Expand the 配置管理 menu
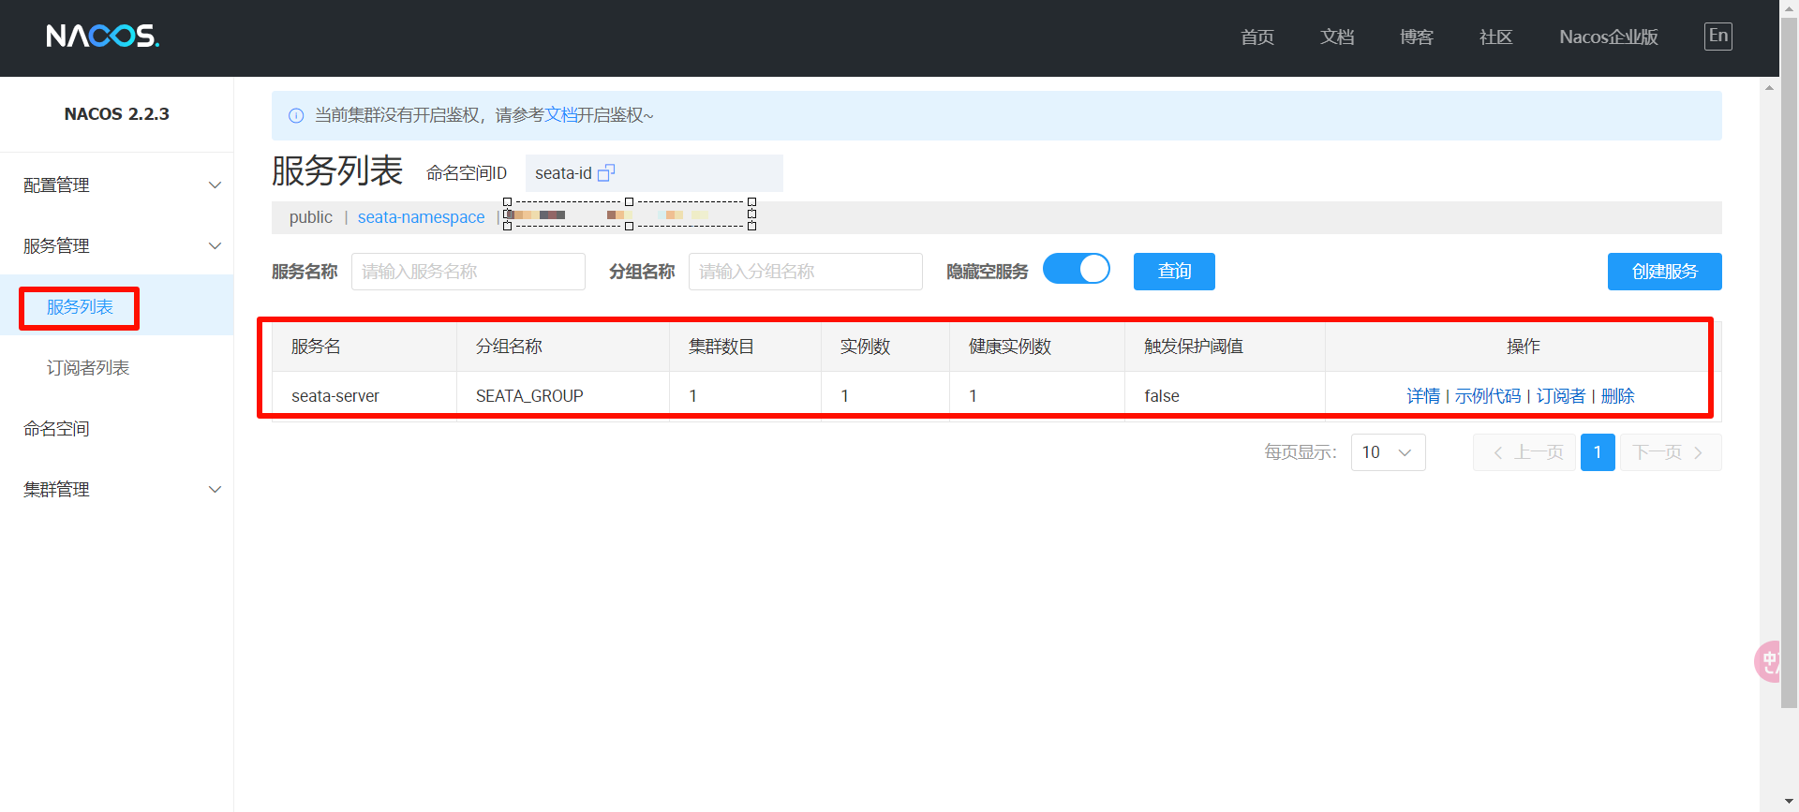This screenshot has height=812, width=1799. pos(116,185)
